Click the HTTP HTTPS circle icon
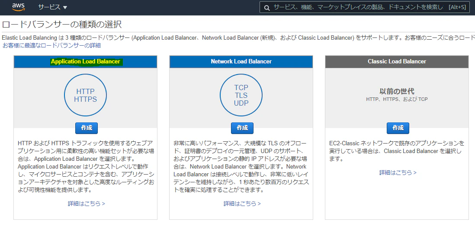 [85, 95]
